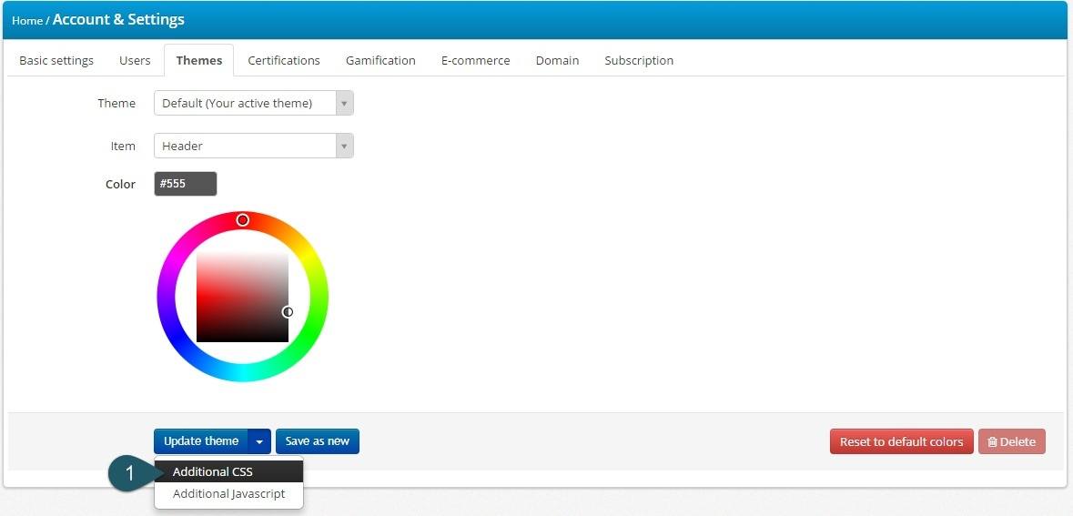Pick a color in the saturation square

coord(242,297)
